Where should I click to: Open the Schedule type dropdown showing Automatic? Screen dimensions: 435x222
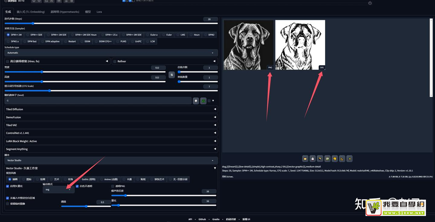click(111, 53)
